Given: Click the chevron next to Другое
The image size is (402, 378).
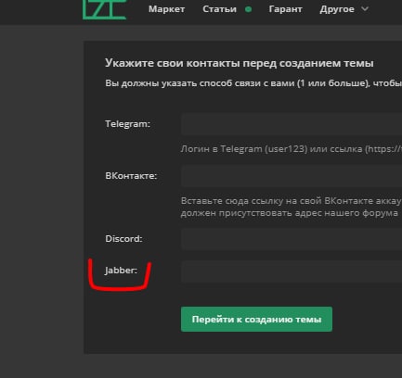Looking at the screenshot, I should (x=365, y=9).
